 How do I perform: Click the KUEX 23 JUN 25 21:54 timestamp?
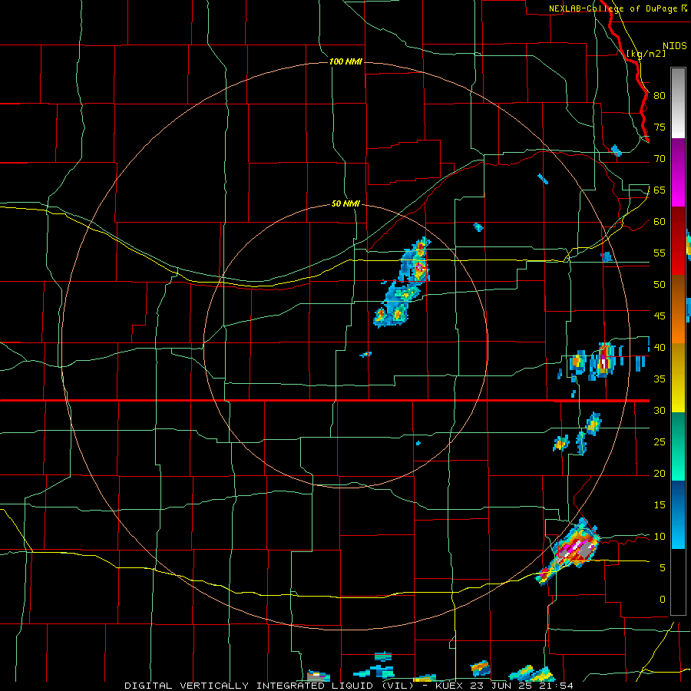click(504, 686)
